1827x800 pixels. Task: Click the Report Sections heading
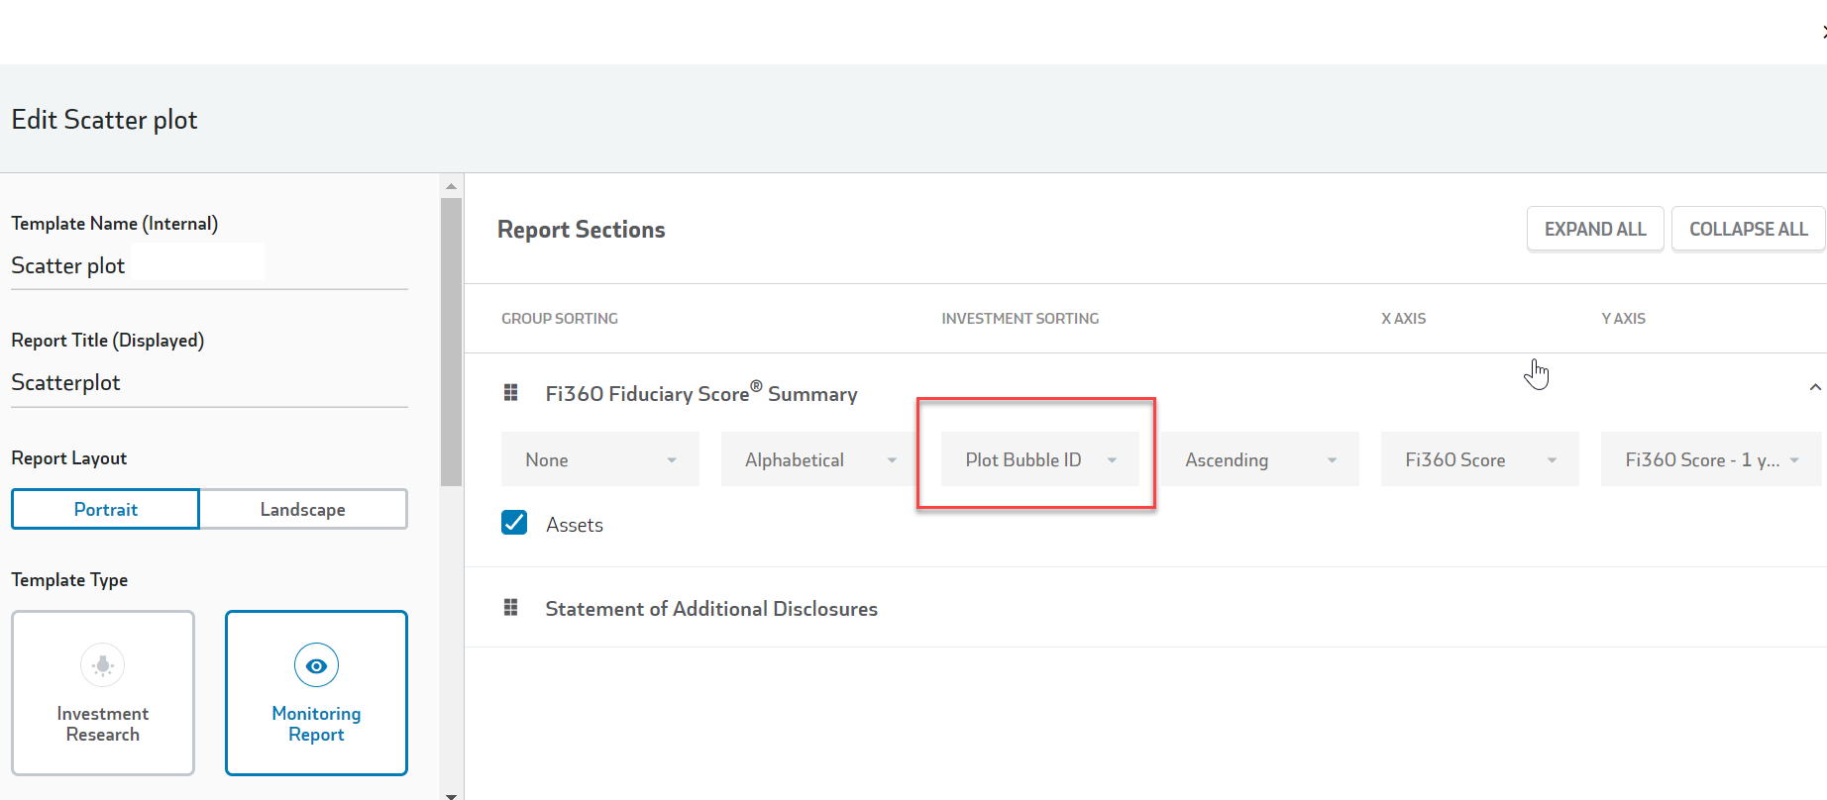(x=582, y=229)
